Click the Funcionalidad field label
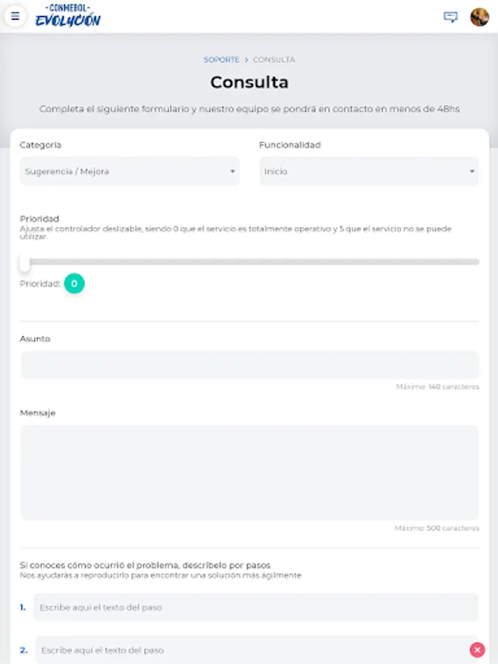Viewport: 498px width, 664px height. pyautogui.click(x=290, y=145)
